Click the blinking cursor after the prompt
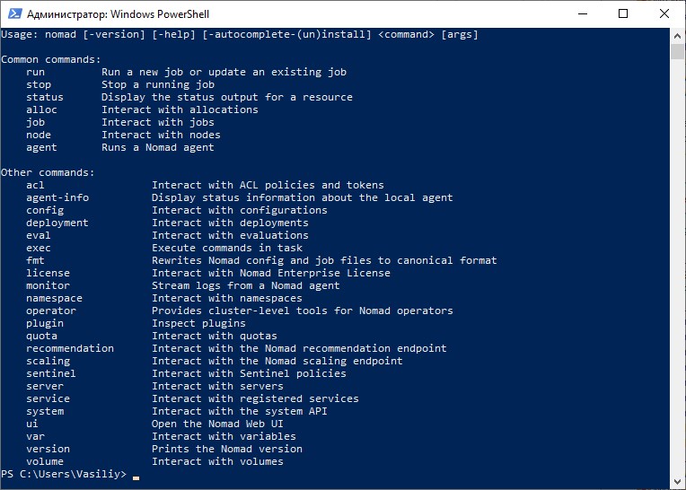This screenshot has height=490, width=686. (136, 476)
